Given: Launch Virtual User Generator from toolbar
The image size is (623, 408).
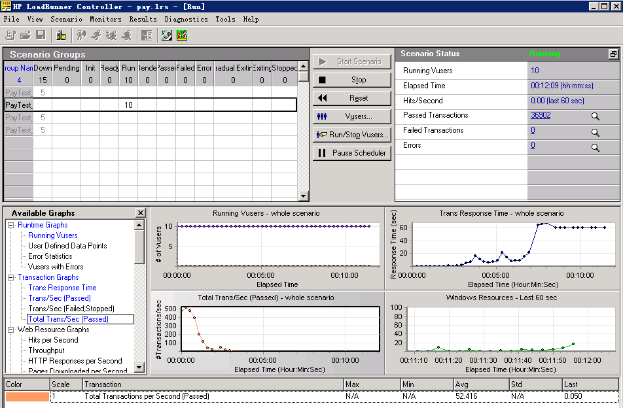Looking at the screenshot, I should coord(167,35).
